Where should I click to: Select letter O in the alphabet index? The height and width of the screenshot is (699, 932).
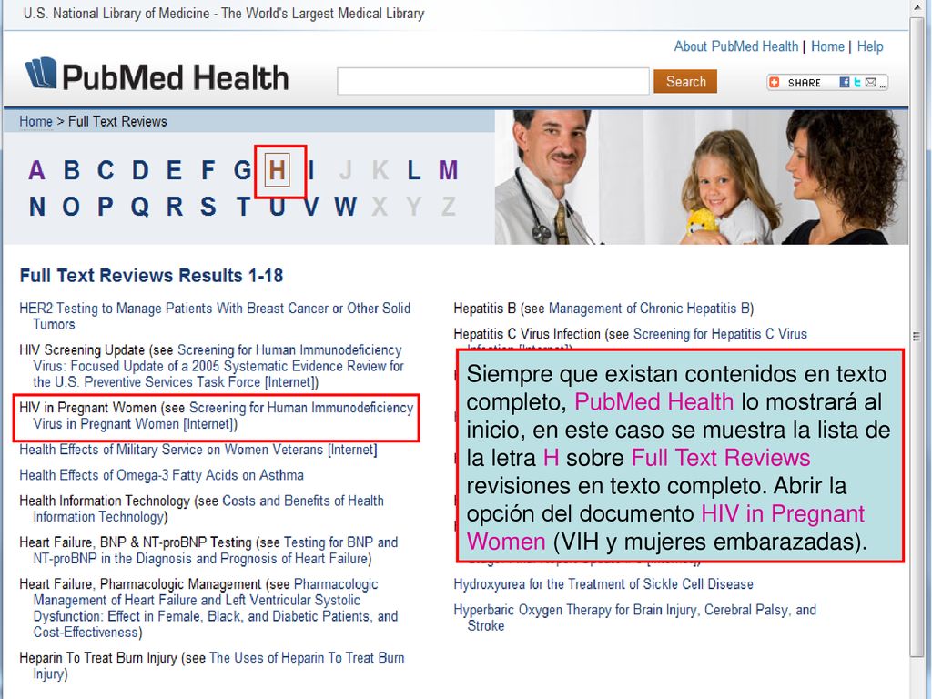[71, 207]
